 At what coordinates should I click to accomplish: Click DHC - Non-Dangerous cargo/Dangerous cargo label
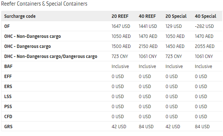click(51, 56)
